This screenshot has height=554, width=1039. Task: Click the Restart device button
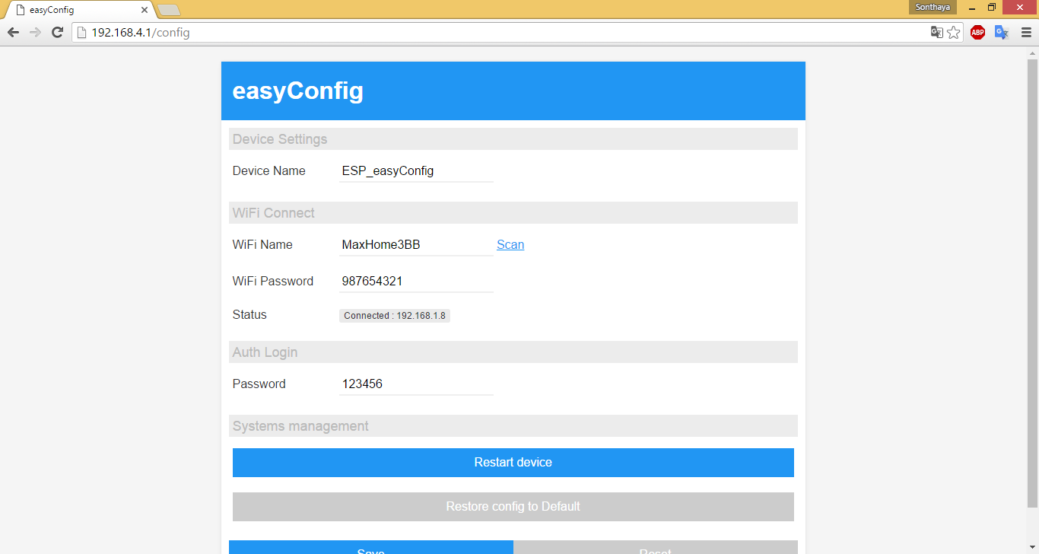tap(513, 462)
